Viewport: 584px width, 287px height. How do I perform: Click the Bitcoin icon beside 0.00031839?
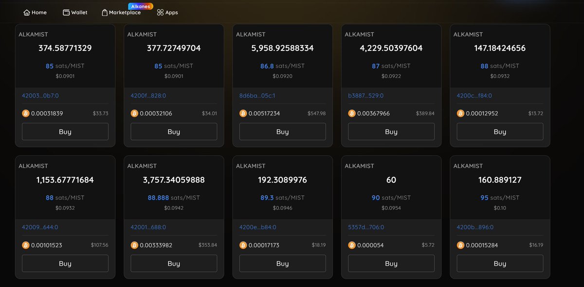click(x=25, y=113)
